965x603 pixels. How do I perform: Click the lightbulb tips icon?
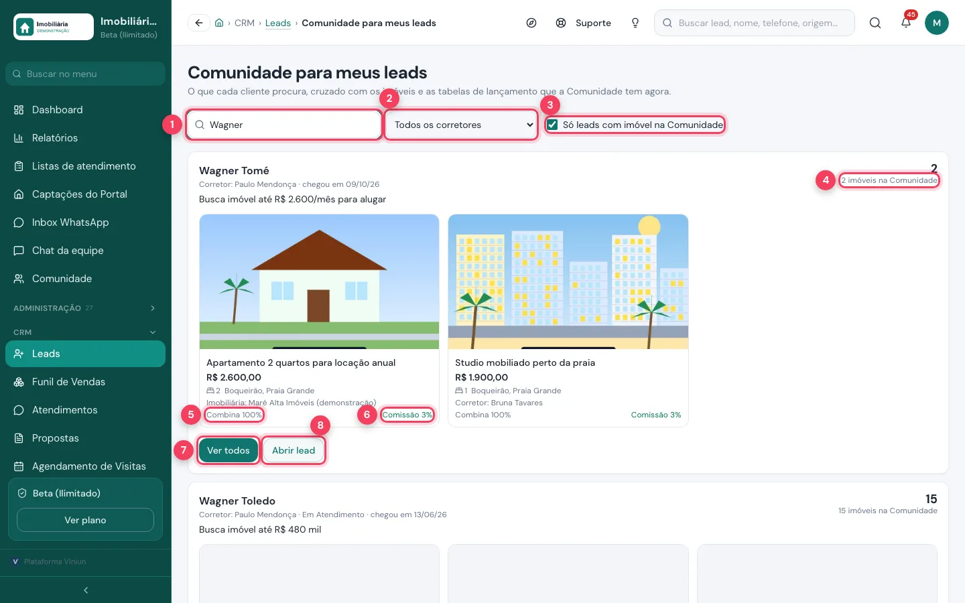click(635, 23)
